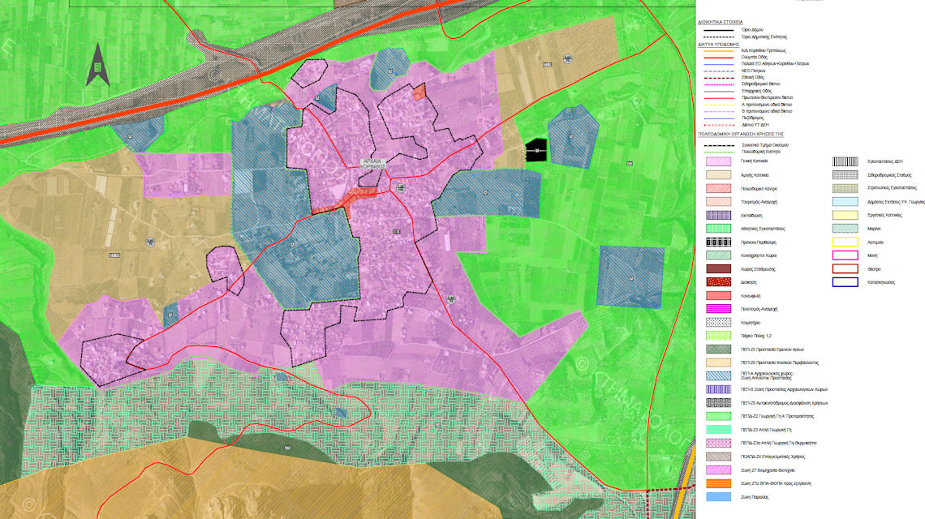Select the Μονή magenta outlined swatch

pyautogui.click(x=845, y=255)
